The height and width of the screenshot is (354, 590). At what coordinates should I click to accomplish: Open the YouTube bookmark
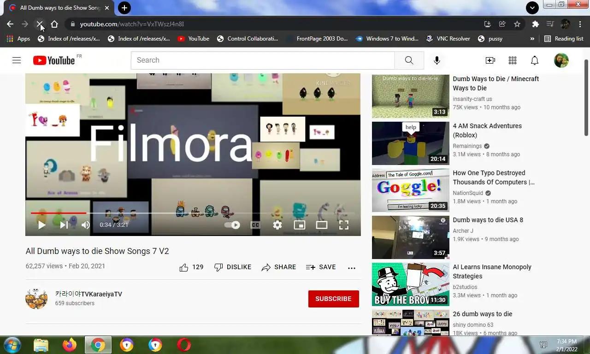[193, 39]
